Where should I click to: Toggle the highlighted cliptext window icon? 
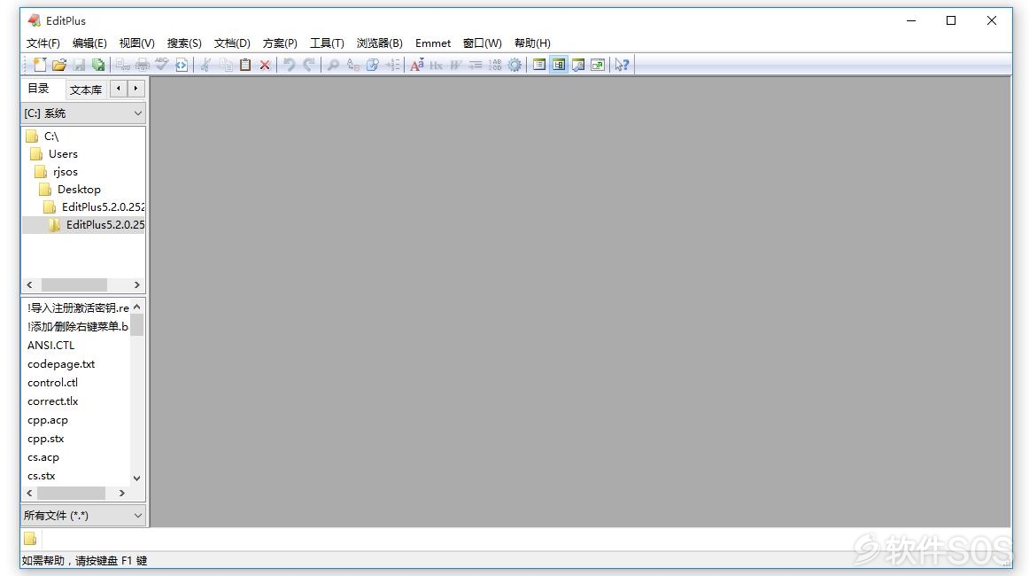pyautogui.click(x=559, y=65)
